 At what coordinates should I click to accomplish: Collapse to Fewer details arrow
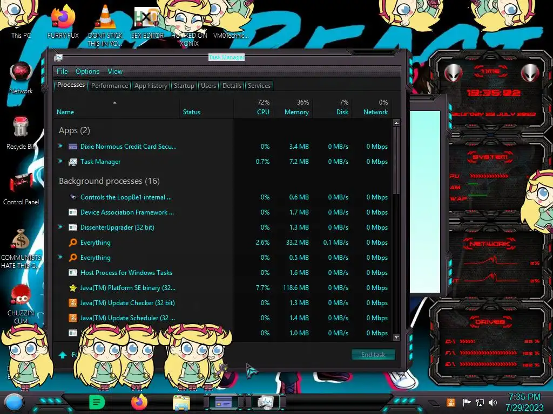click(63, 355)
